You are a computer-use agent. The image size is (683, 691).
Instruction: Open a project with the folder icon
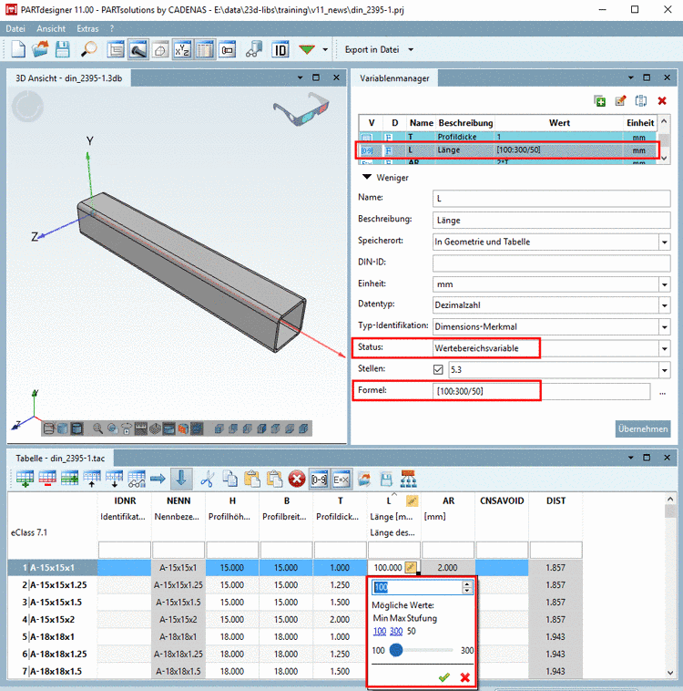click(40, 49)
